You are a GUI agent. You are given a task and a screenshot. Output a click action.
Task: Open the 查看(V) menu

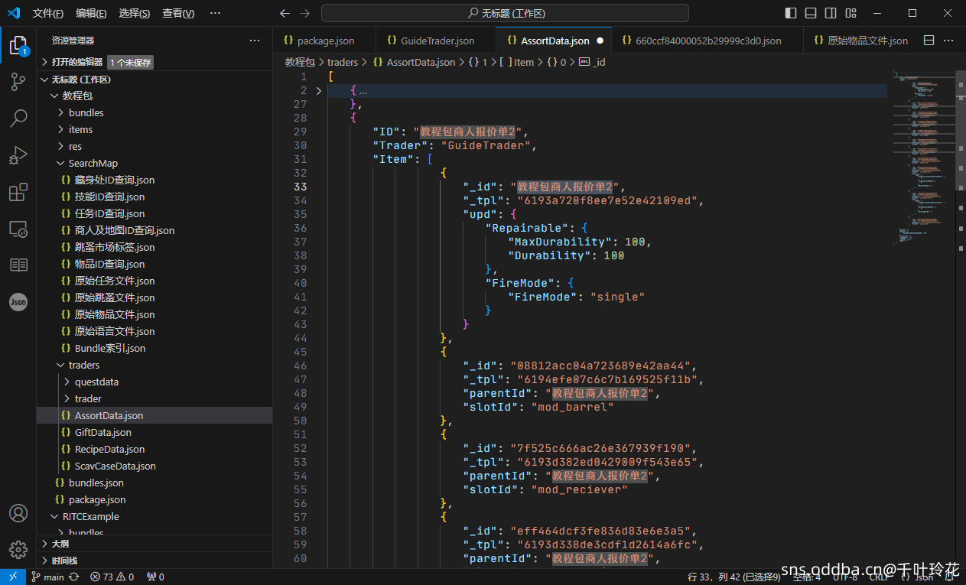[x=178, y=14]
